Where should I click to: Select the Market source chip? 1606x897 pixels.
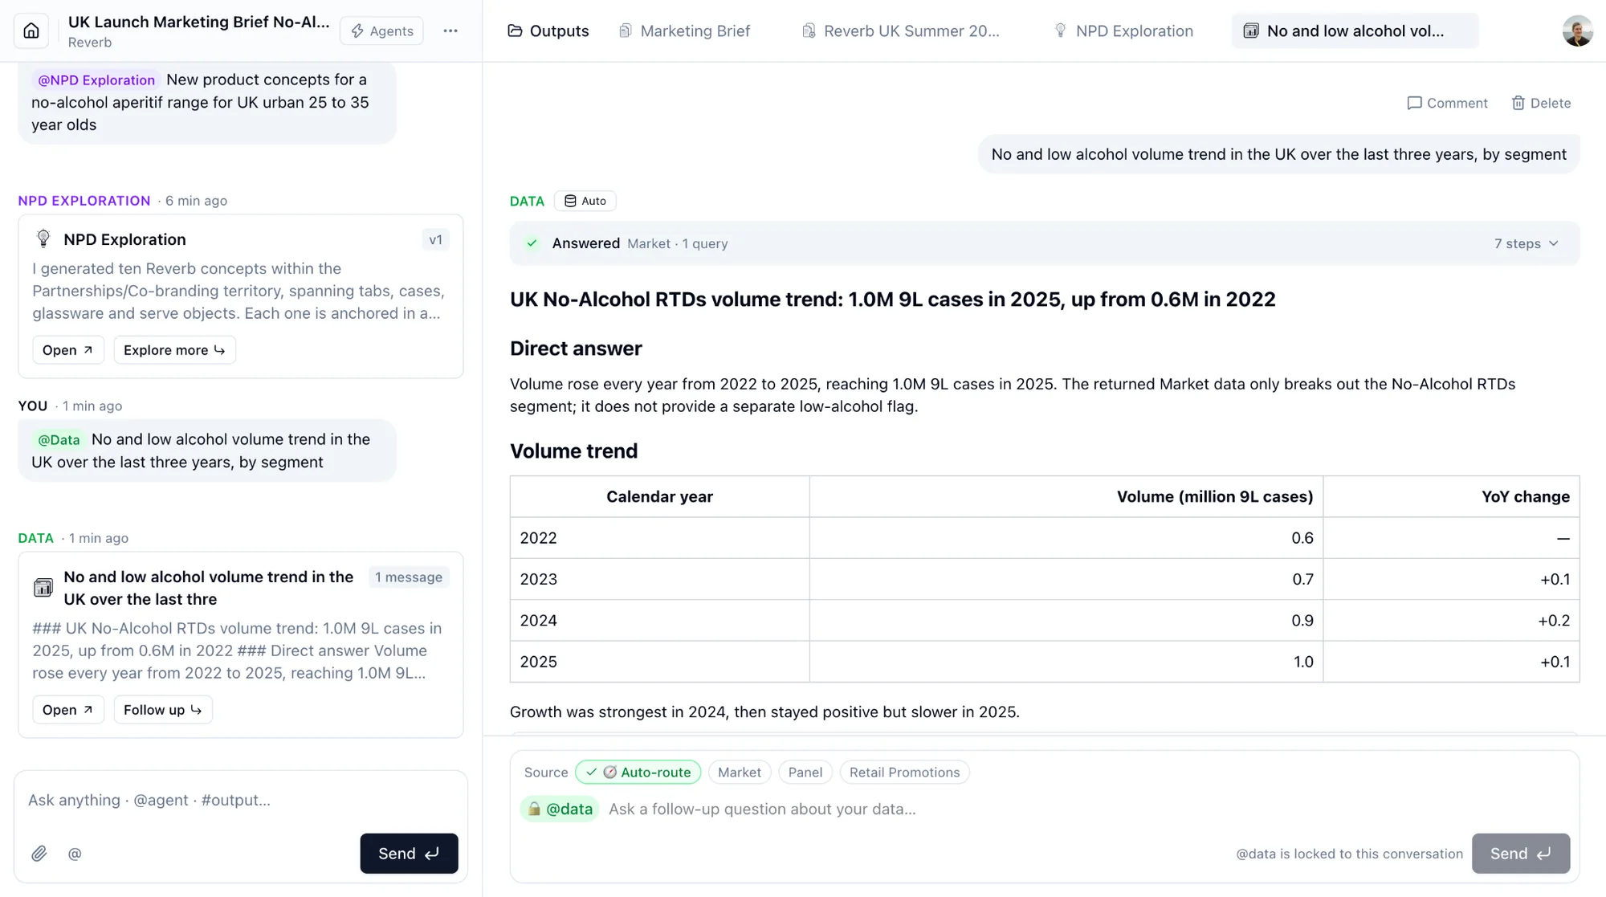coord(739,772)
